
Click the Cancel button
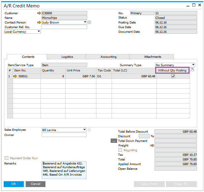point(36,184)
